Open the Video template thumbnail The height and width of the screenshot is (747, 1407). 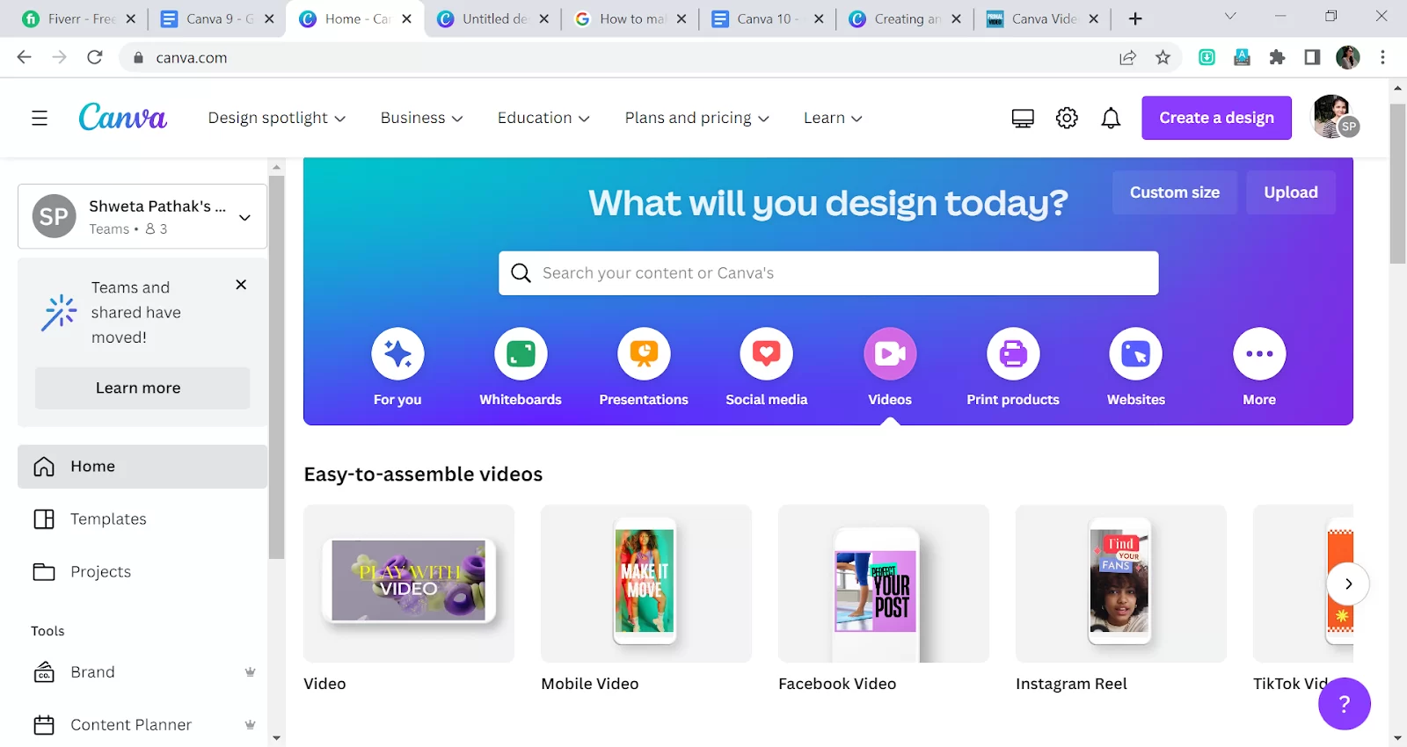coord(409,584)
